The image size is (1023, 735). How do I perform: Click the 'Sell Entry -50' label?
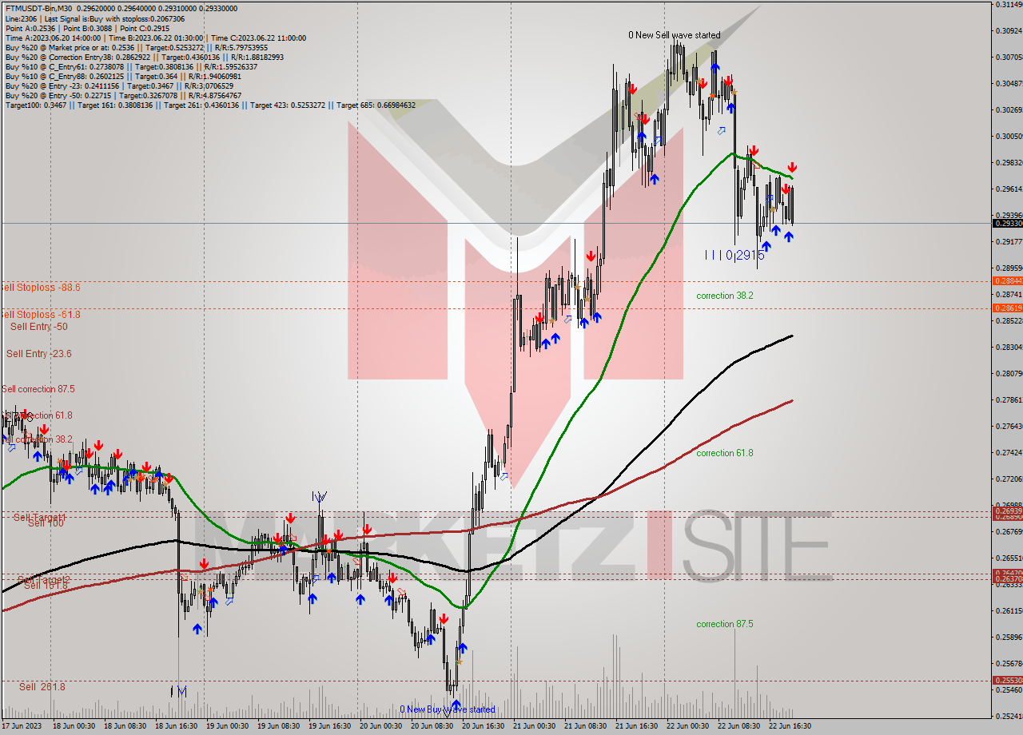pyautogui.click(x=38, y=327)
